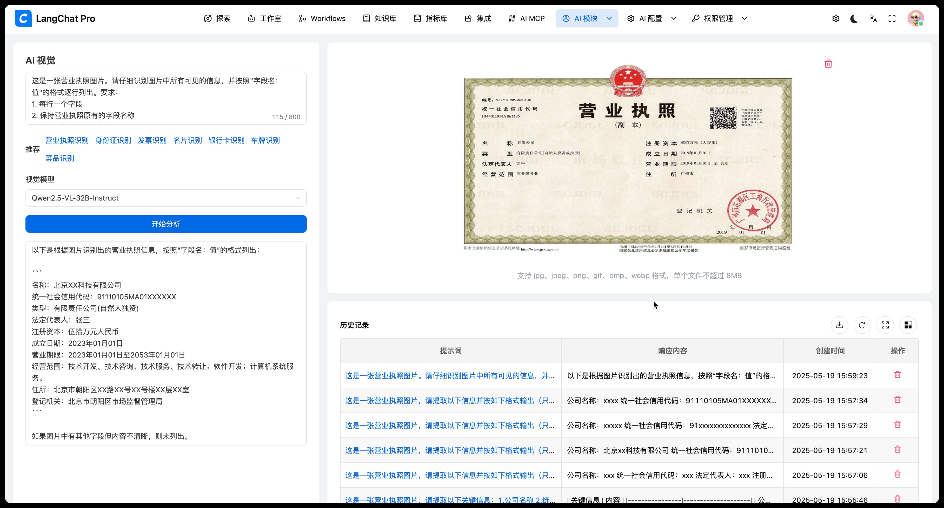The height and width of the screenshot is (508, 944).
Task: Enter fullscreen mode via header icon
Action: (892, 19)
